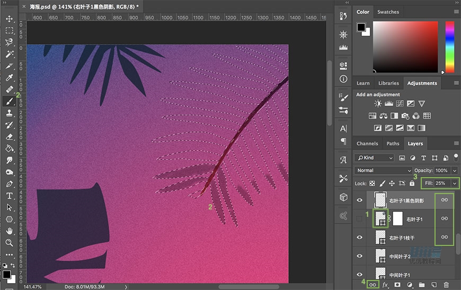Hide the 右叶子1黑色阴影 layer
Viewport: 461px width, 290px height.
coord(360,200)
